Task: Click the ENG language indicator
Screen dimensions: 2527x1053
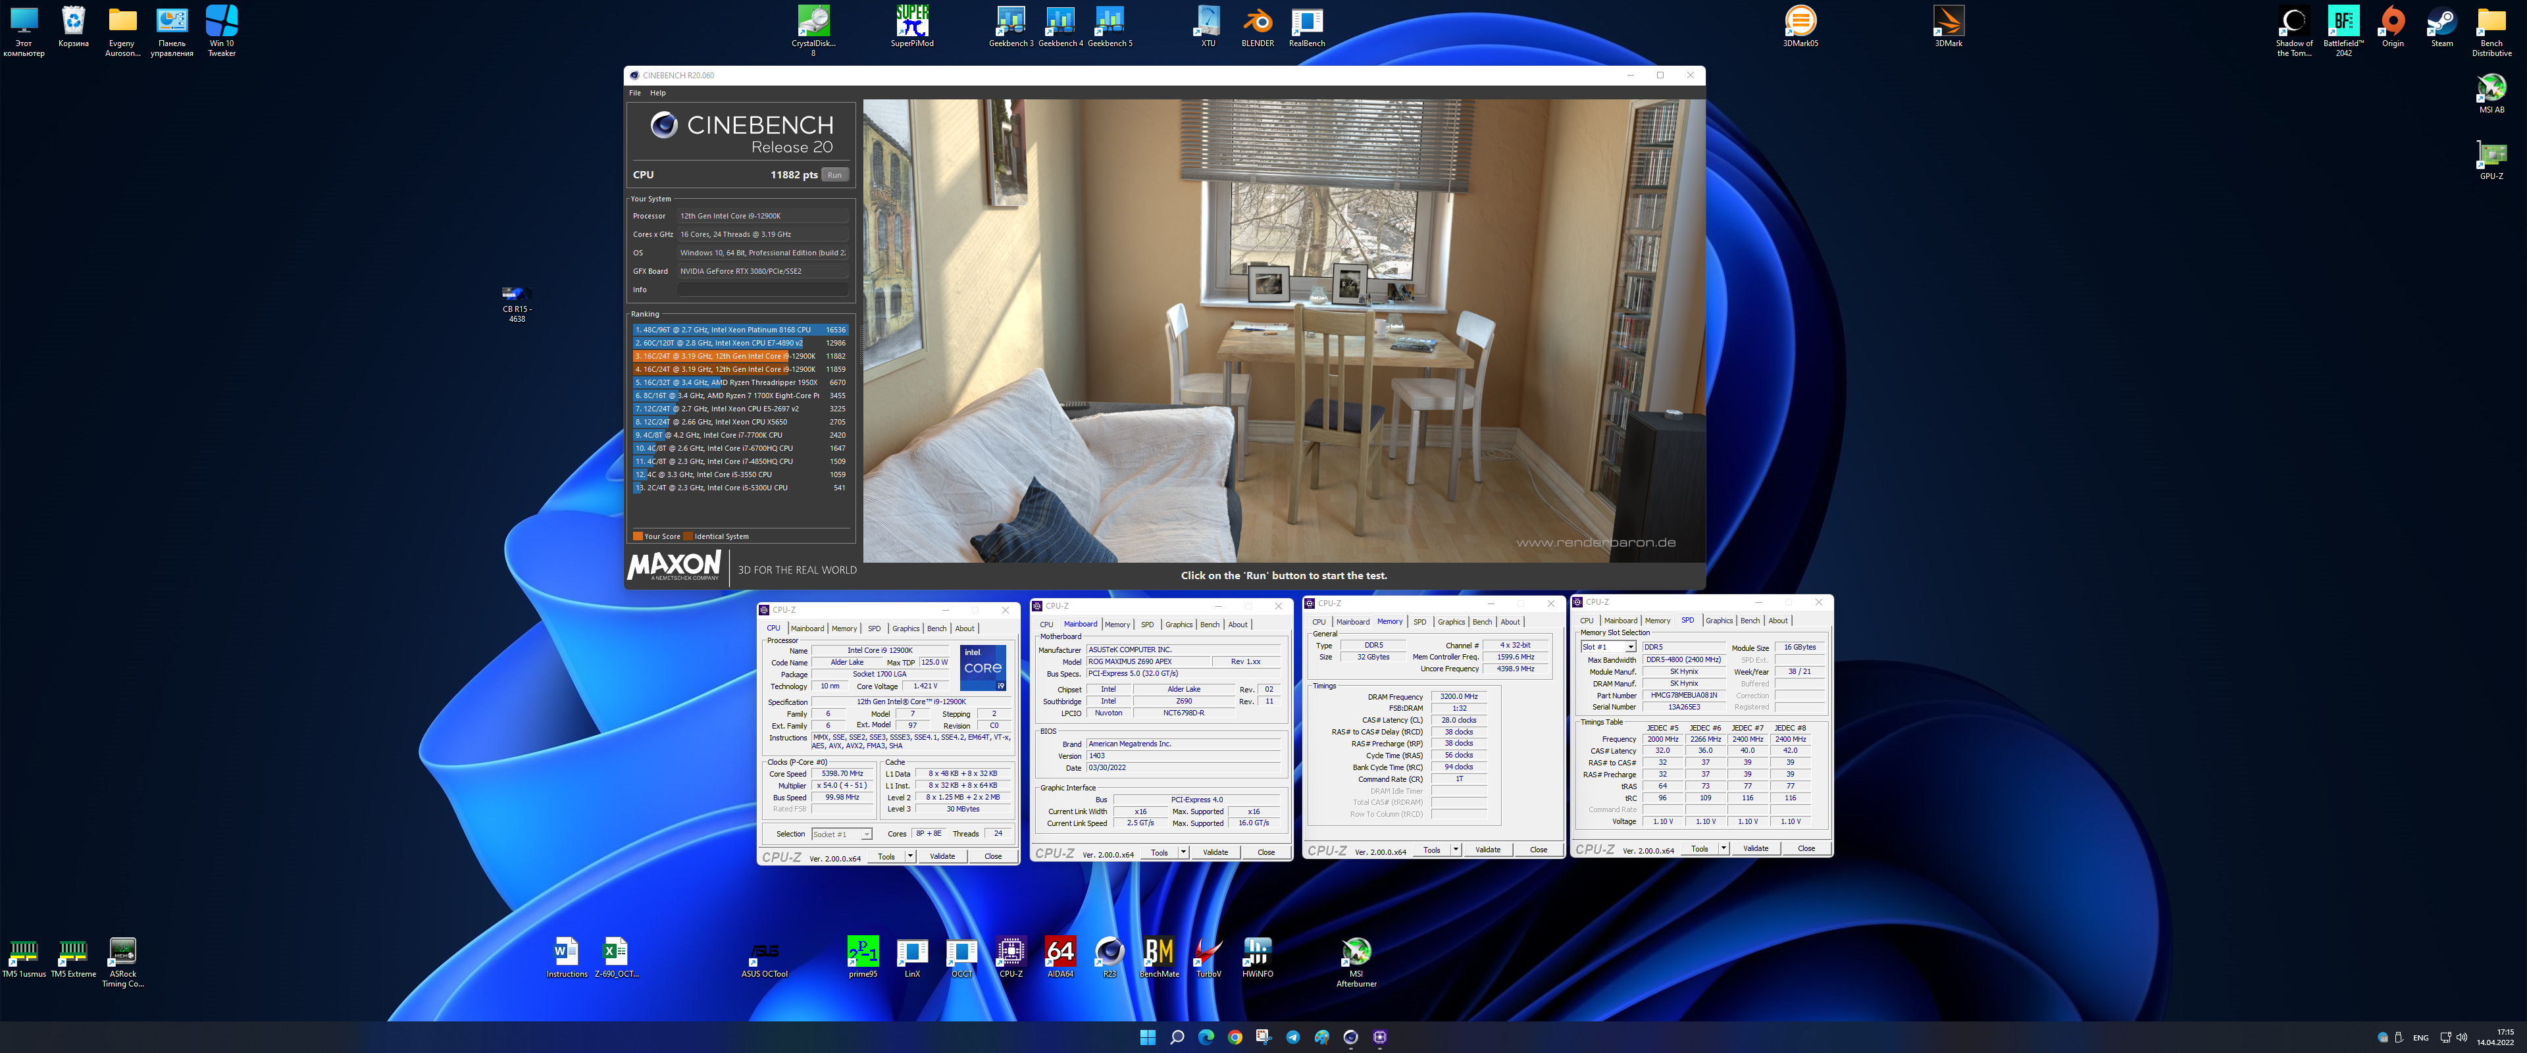Action: [2421, 1037]
